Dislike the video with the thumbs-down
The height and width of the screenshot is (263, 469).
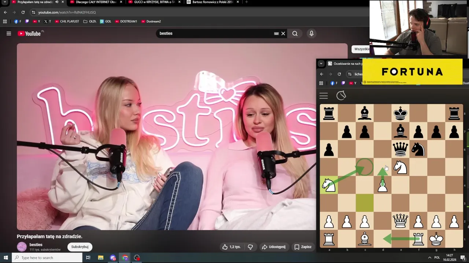[250, 247]
